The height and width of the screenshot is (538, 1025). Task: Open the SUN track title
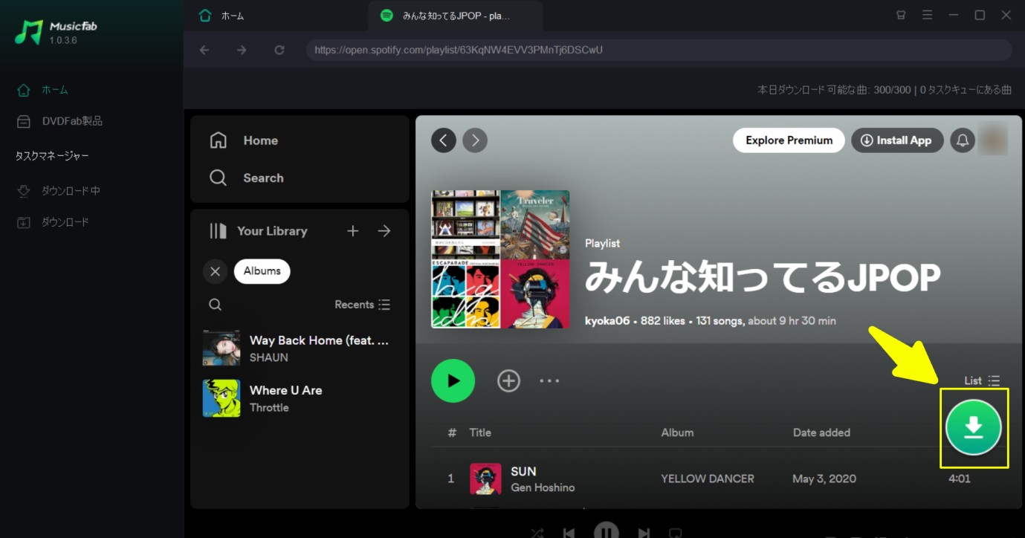pyautogui.click(x=523, y=471)
